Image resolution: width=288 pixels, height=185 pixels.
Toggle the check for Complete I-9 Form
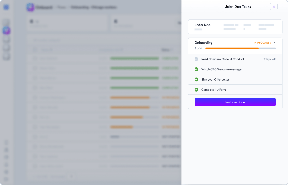click(196, 90)
